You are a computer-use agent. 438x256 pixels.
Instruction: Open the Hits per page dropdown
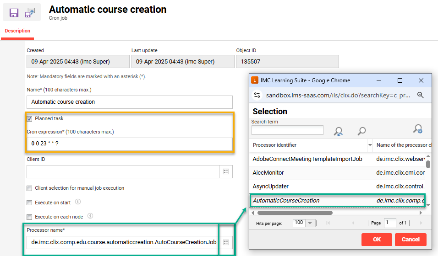310,223
